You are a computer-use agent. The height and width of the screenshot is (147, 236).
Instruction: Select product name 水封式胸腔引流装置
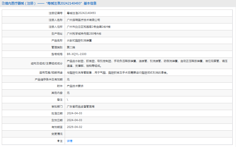click(x=79, y=40)
